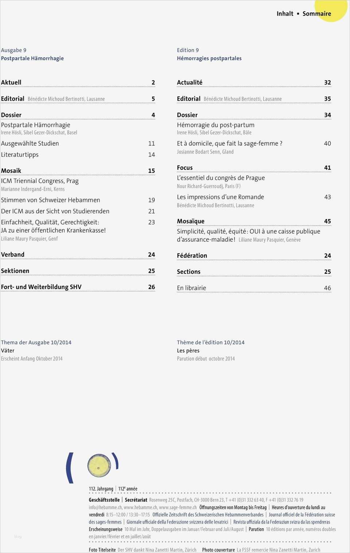Select the Mosaïque section heading

pos(191,221)
